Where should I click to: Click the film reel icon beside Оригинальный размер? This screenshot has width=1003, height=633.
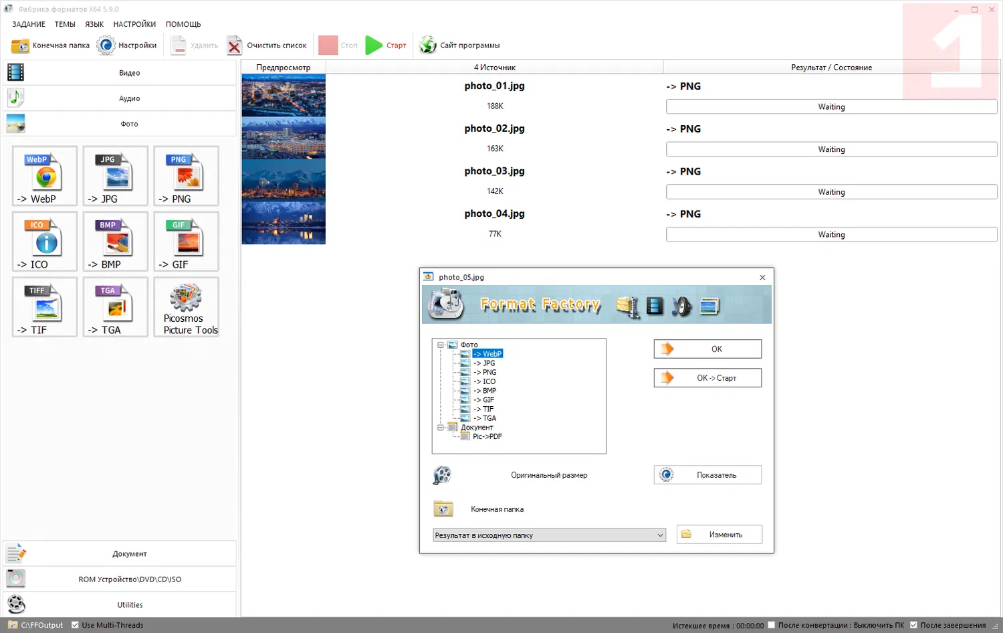pos(442,475)
